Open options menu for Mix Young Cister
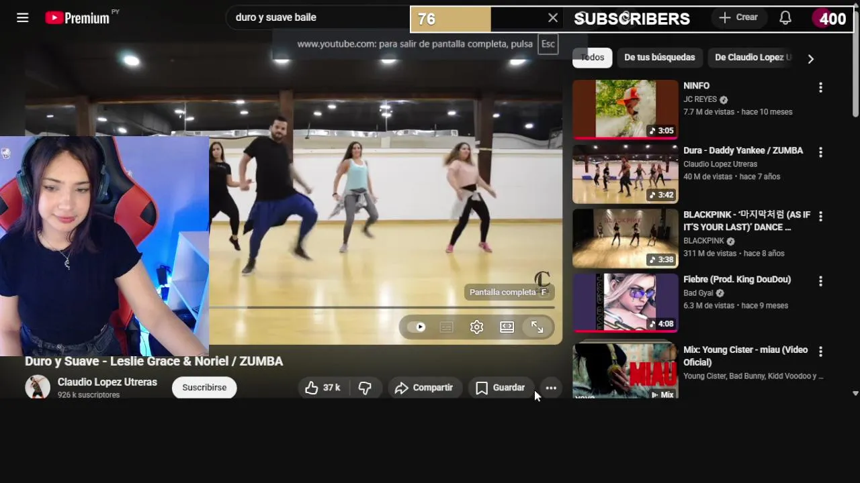Screen dimensions: 860x483 coord(820,352)
